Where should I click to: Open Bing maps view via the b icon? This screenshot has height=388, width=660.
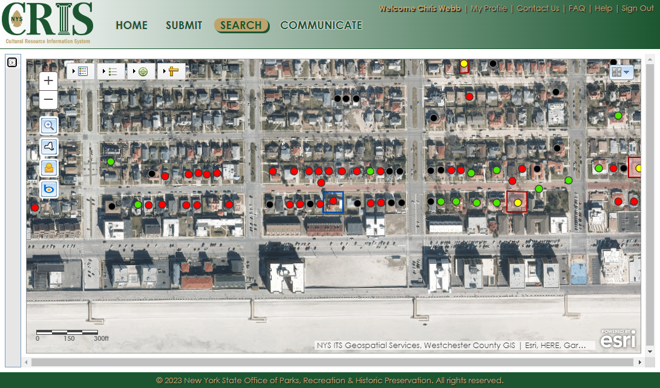point(48,189)
